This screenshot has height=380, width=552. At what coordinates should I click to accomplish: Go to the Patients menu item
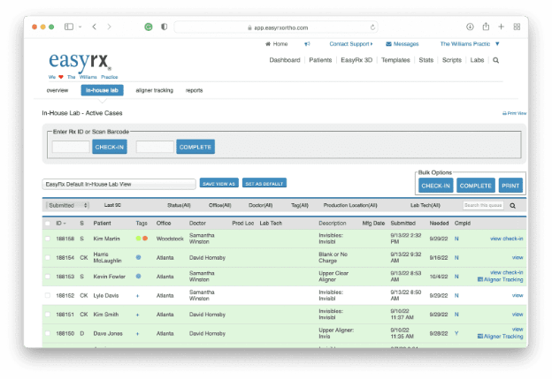pyautogui.click(x=320, y=60)
